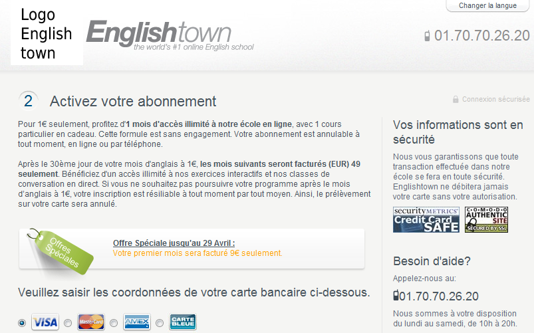Click the Vos informations sont en sécurité heading
The image size is (534, 333).
[x=458, y=132]
